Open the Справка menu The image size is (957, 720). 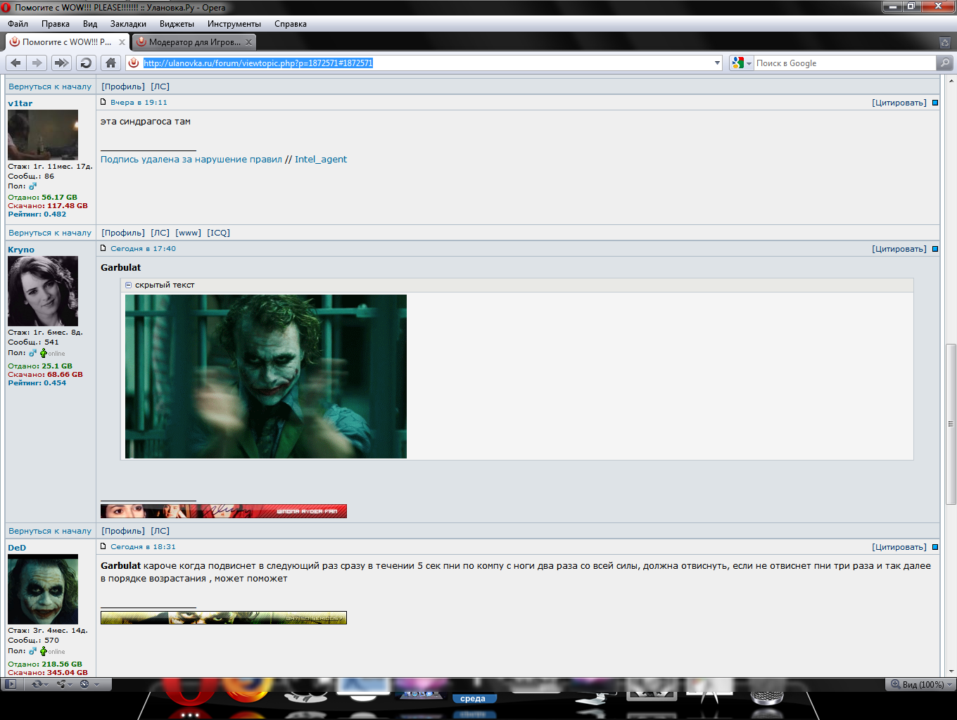click(x=291, y=24)
